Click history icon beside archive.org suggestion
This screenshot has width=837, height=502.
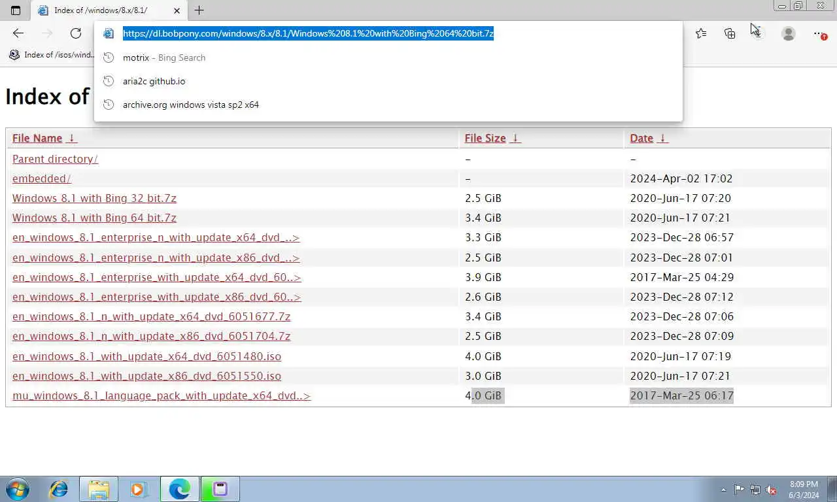pos(109,105)
